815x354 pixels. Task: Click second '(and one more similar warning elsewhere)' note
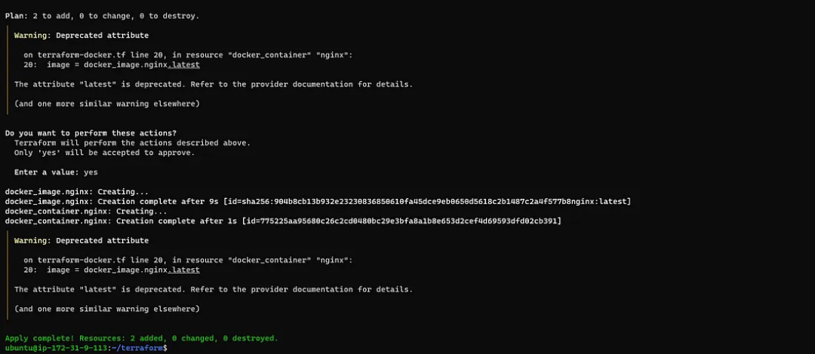click(x=106, y=310)
